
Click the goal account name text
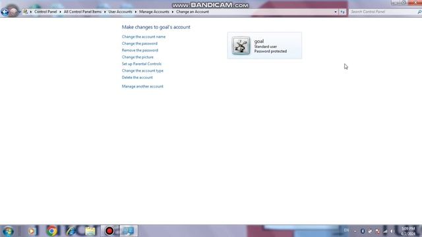(259, 41)
